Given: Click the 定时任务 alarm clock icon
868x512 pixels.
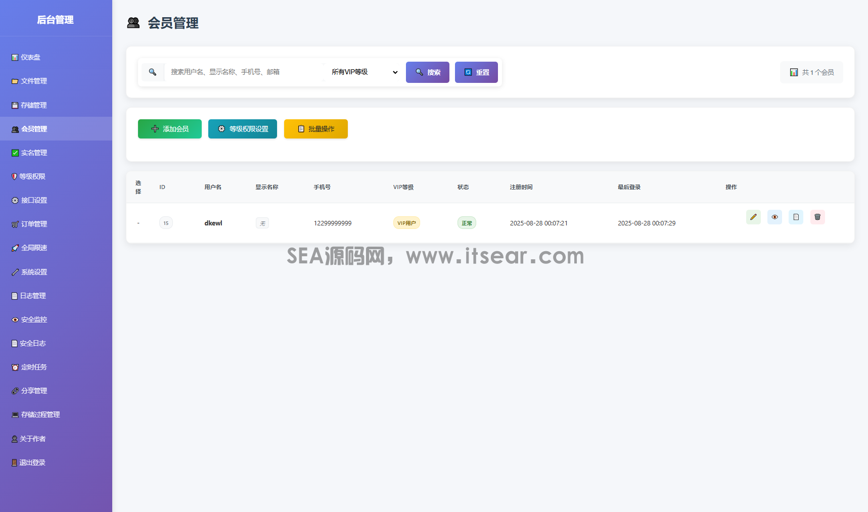Looking at the screenshot, I should (x=15, y=367).
